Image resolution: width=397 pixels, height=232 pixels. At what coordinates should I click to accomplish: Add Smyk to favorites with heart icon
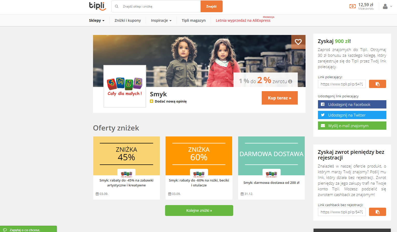click(298, 42)
